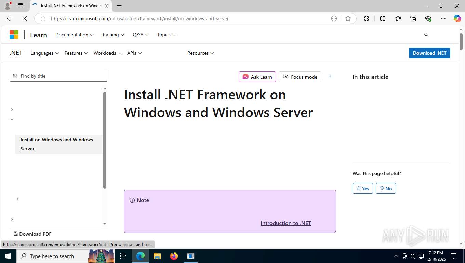Open more actions vertical dots menu
This screenshot has height=263, width=465.
pyautogui.click(x=330, y=77)
